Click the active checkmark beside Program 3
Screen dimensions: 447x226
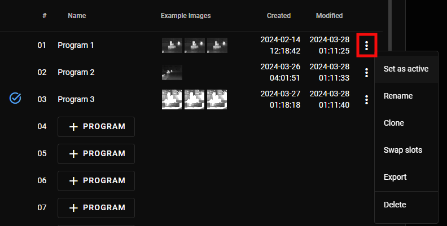click(16, 99)
